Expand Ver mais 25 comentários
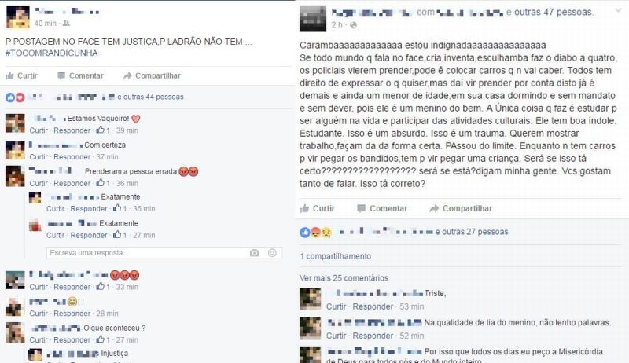 click(x=344, y=277)
